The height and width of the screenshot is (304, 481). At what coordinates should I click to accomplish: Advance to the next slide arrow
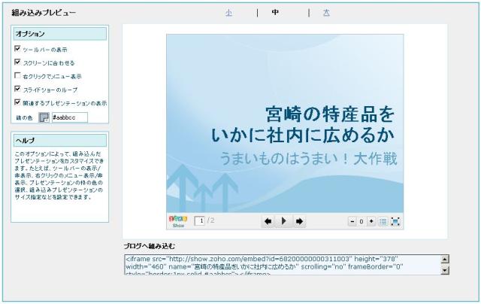pyautogui.click(x=299, y=221)
